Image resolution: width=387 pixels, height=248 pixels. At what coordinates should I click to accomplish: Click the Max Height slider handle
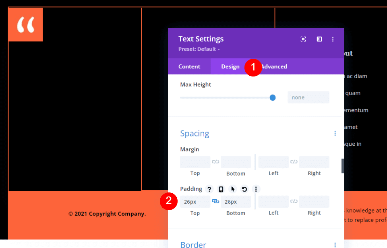(x=273, y=97)
